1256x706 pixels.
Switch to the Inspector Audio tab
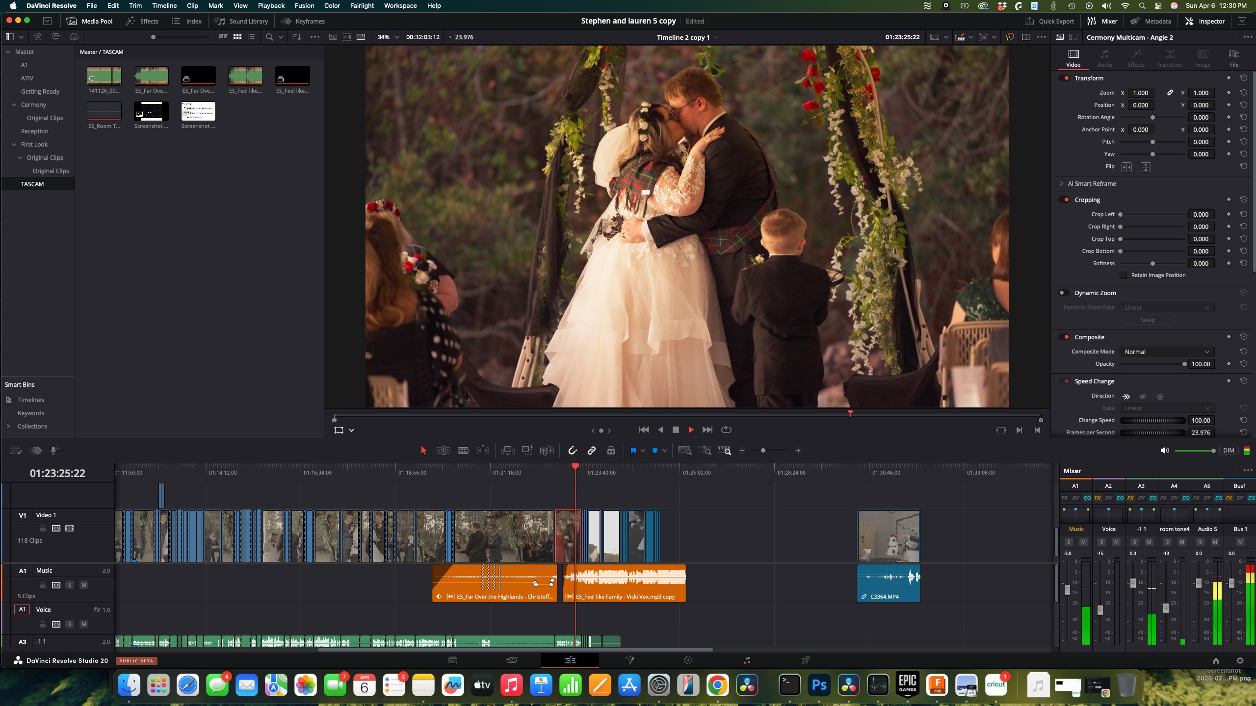(x=1104, y=58)
